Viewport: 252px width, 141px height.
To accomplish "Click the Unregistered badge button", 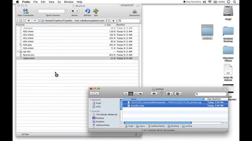I will click(127, 5).
